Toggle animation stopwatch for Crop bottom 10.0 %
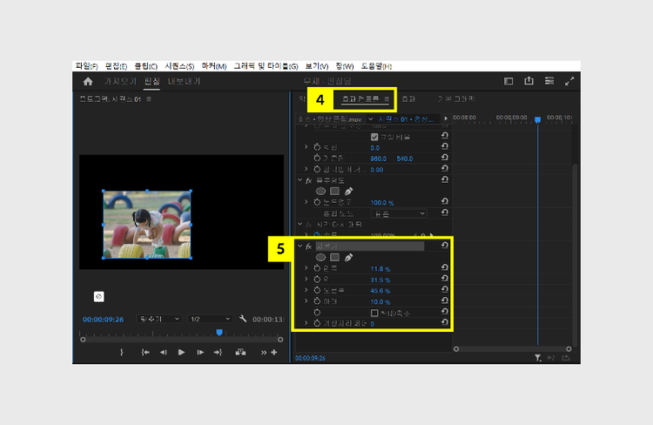This screenshot has width=653, height=425. coord(317,301)
